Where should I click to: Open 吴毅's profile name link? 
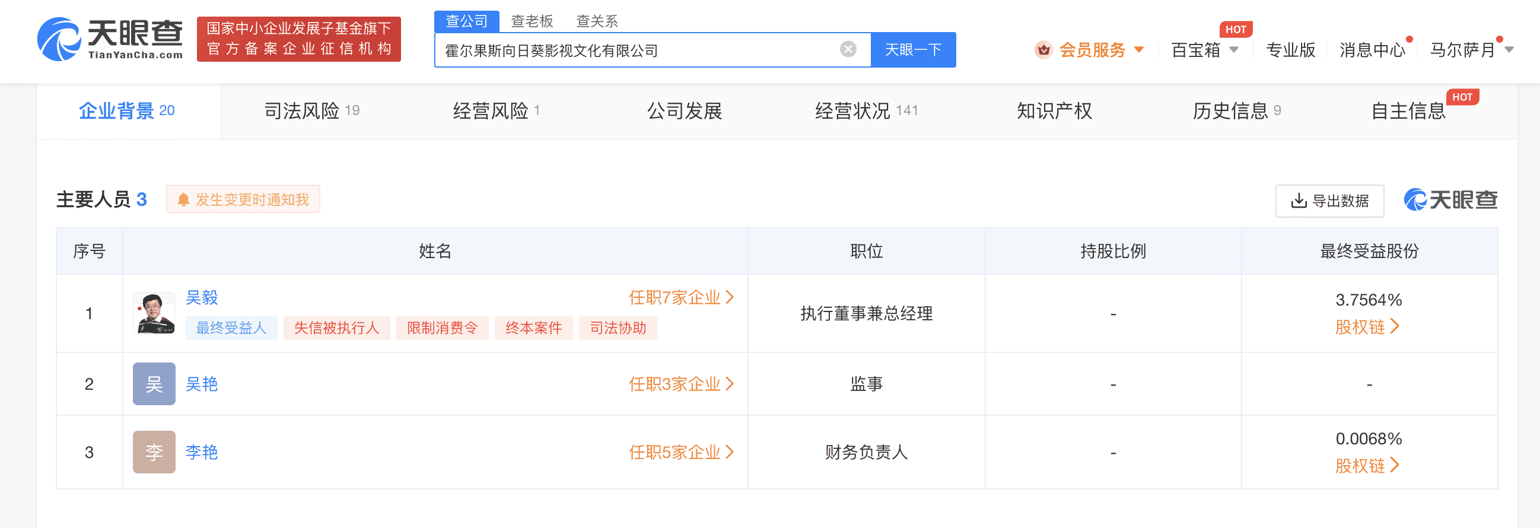pyautogui.click(x=202, y=297)
